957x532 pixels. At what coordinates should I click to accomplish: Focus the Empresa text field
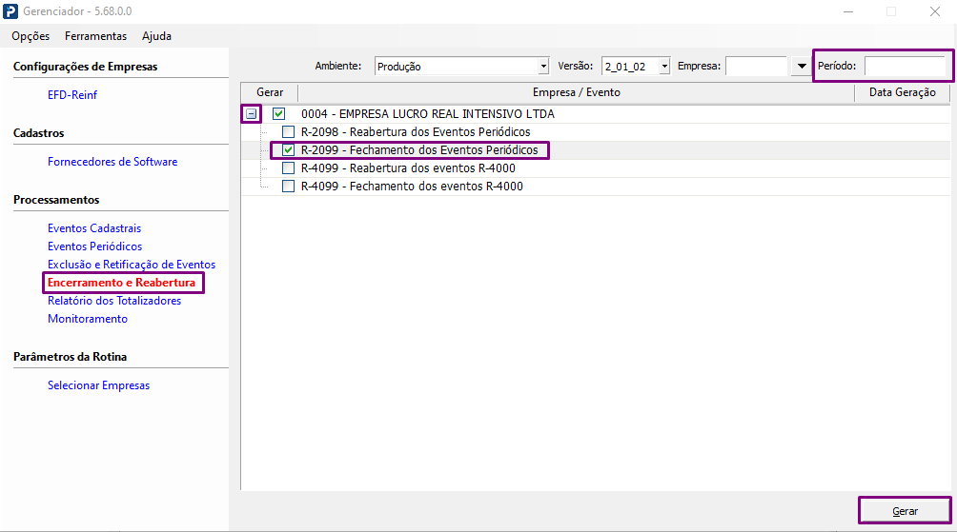pos(756,66)
